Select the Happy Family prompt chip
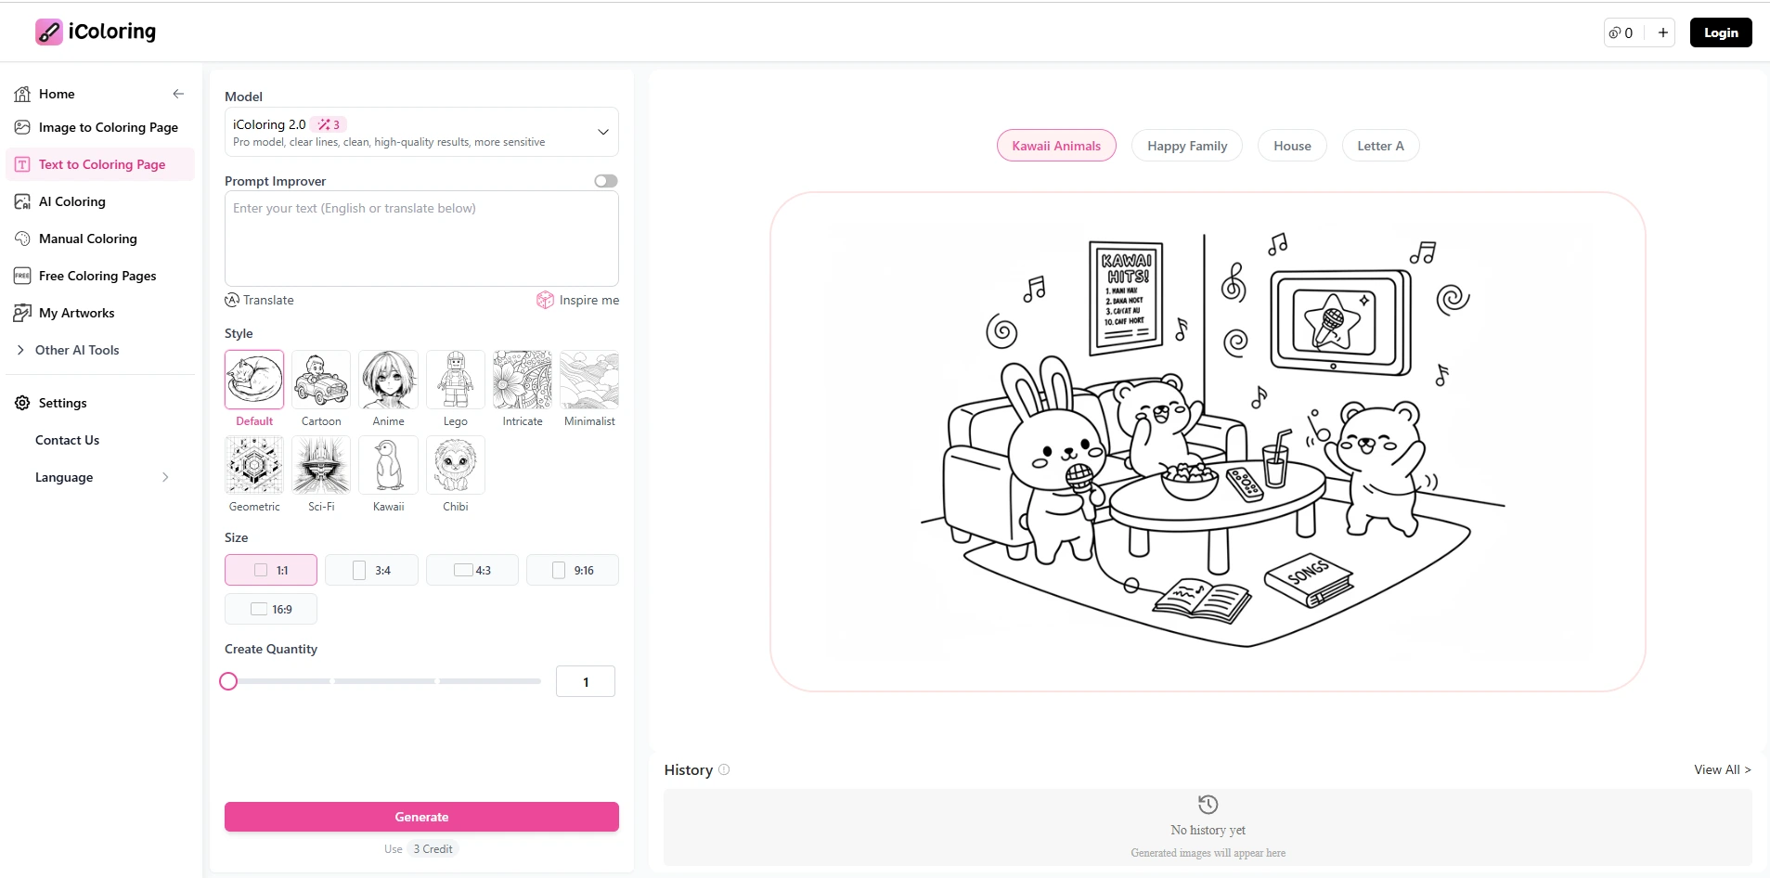 (1187, 145)
